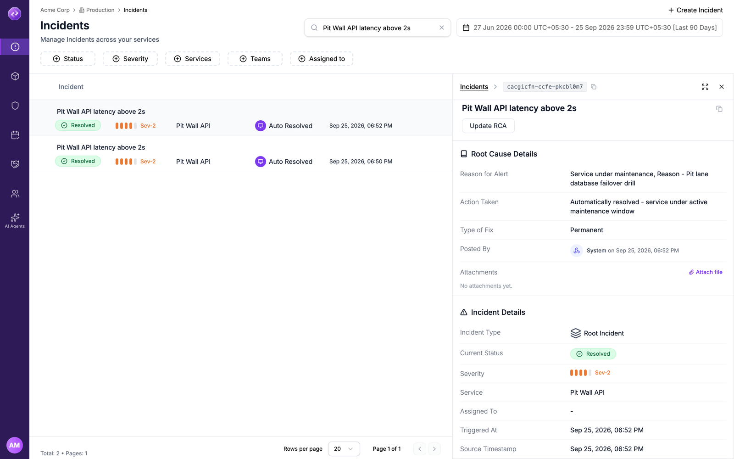Open the teams people icon in sidebar
Image resolution: width=734 pixels, height=459 pixels.
(15, 194)
